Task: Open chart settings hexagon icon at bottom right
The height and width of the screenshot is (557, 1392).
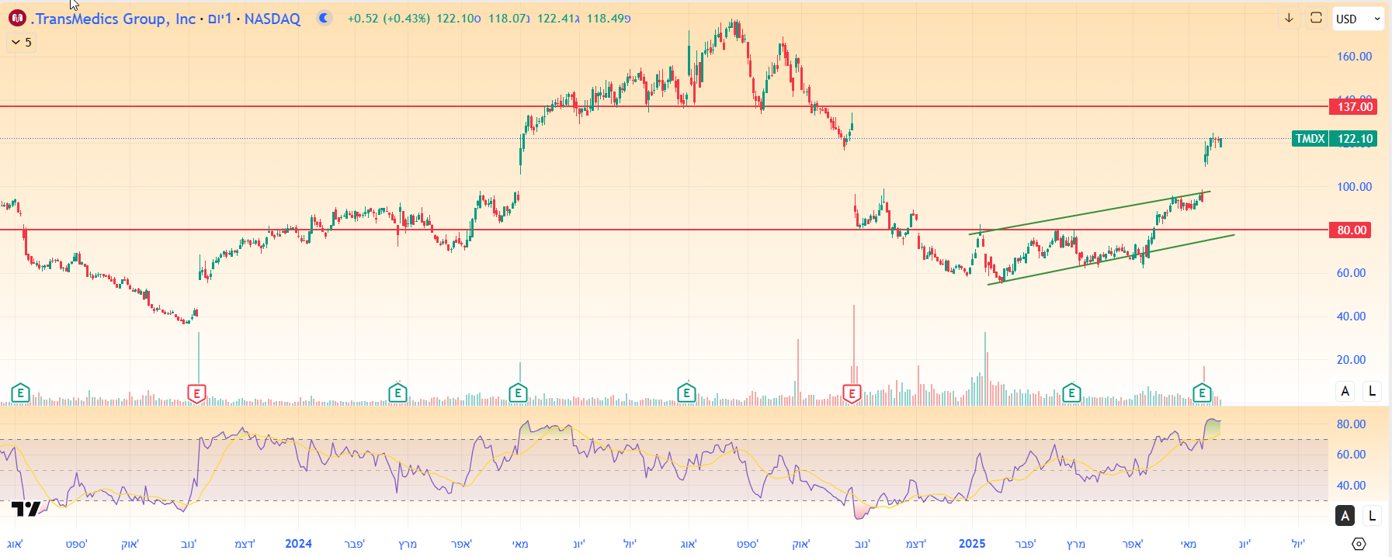Action: [1359, 544]
